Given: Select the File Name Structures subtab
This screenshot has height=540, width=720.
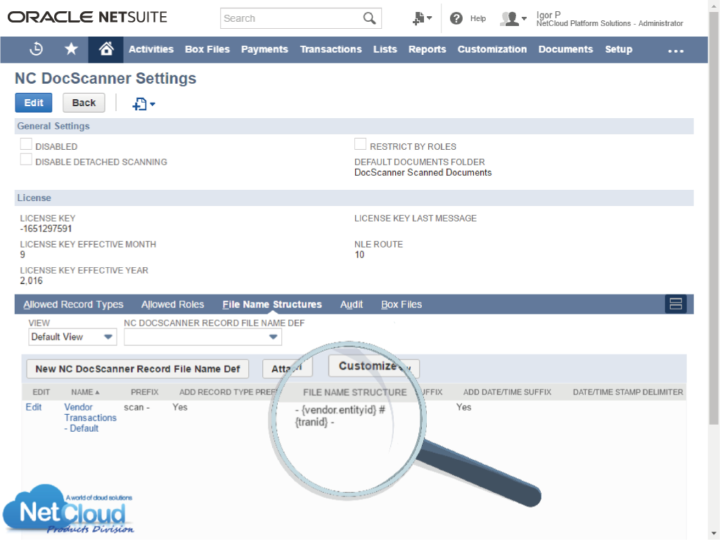Looking at the screenshot, I should (x=272, y=304).
